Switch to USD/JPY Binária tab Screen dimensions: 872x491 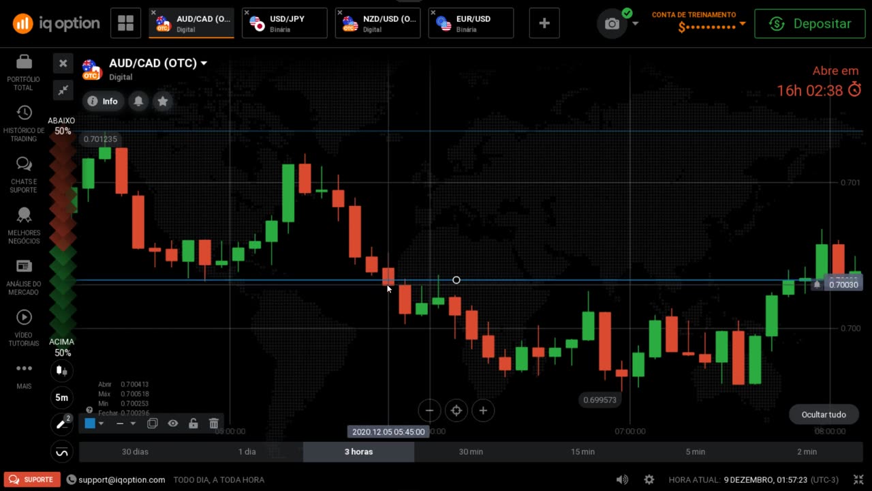tap(285, 23)
